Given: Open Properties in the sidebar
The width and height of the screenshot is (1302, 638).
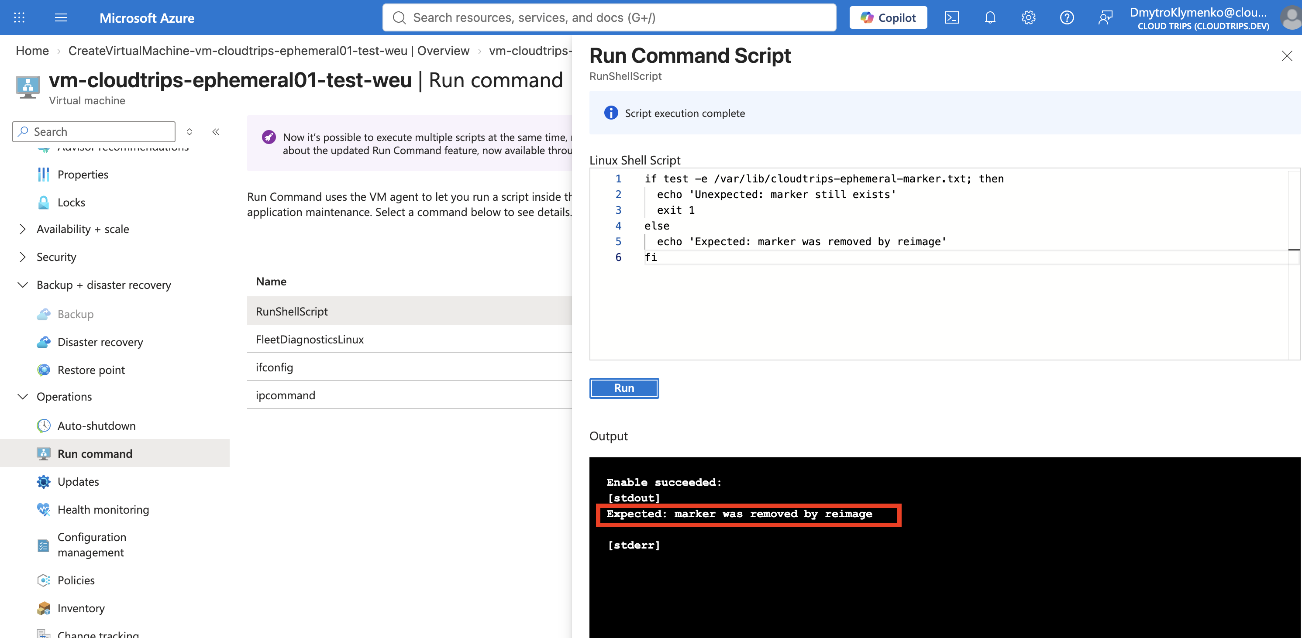Looking at the screenshot, I should [83, 174].
